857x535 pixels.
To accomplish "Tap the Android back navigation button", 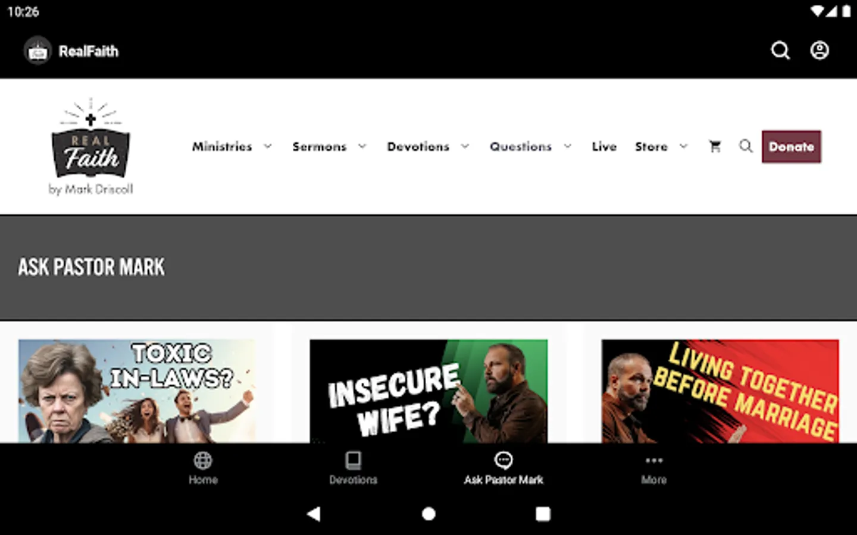I will [x=314, y=514].
